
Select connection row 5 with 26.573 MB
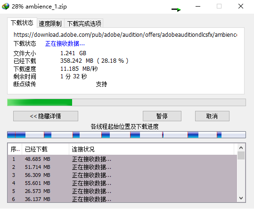point(123,191)
